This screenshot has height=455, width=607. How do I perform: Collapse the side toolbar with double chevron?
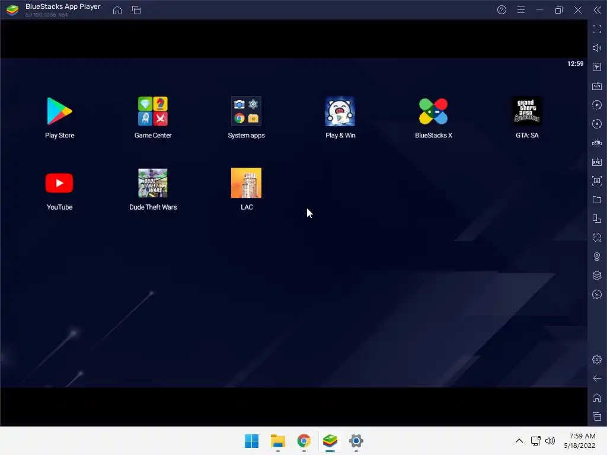(598, 10)
